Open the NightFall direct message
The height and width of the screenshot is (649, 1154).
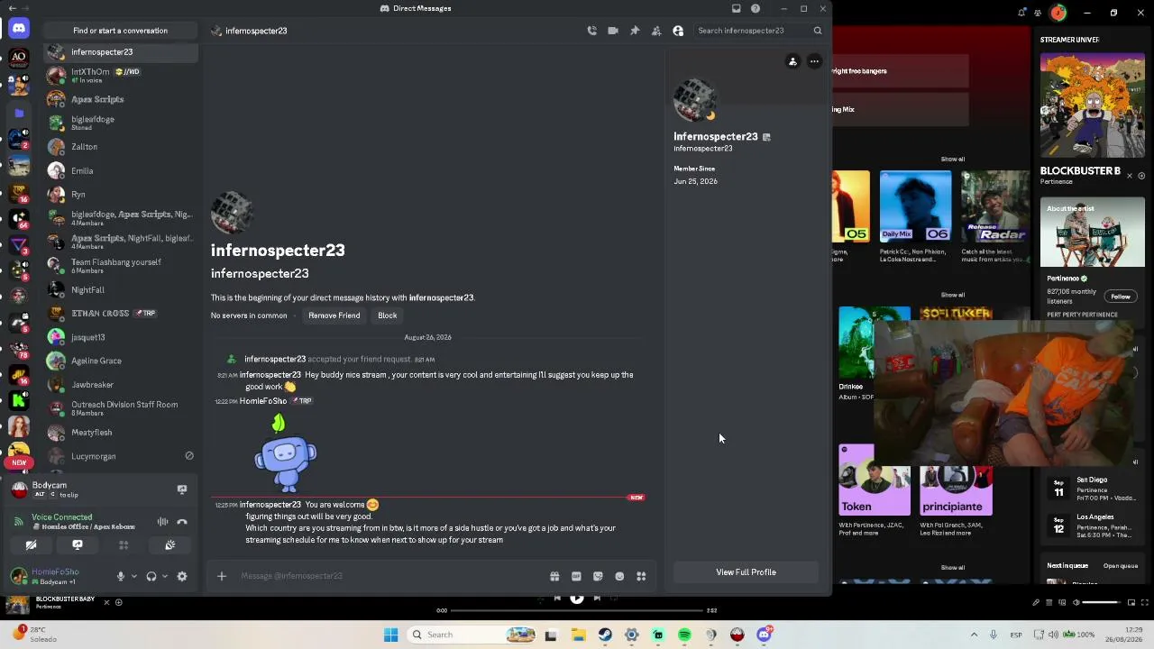click(121, 289)
